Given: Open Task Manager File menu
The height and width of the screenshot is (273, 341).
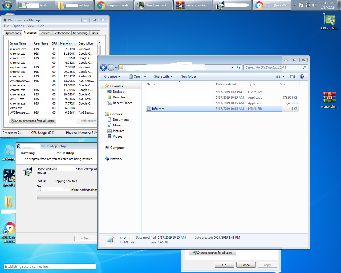Looking at the screenshot, I should [x=6, y=26].
